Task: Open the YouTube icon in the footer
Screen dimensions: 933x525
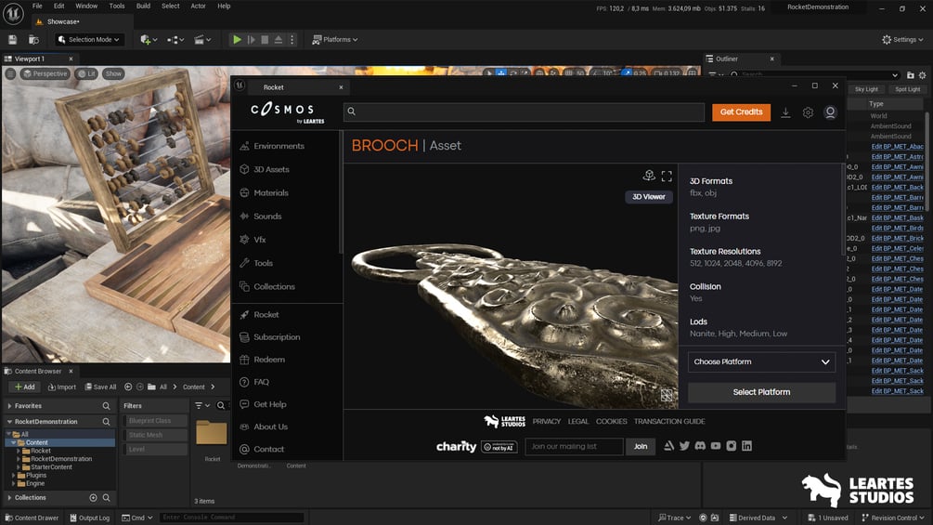Action: pos(716,446)
